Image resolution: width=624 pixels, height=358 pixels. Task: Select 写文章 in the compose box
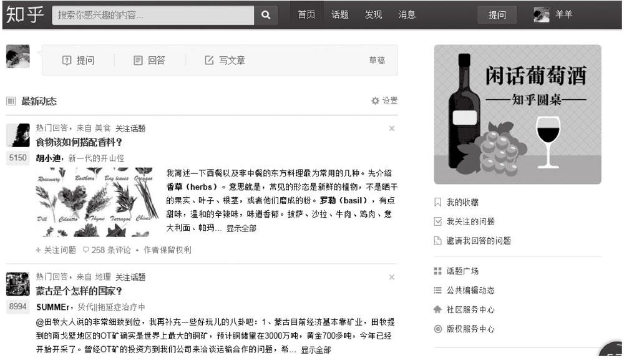coord(225,60)
